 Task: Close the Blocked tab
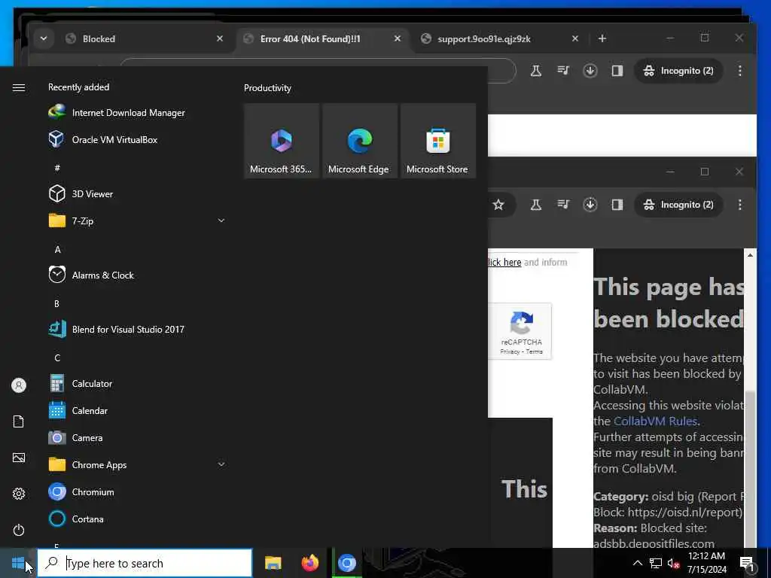[x=220, y=38]
